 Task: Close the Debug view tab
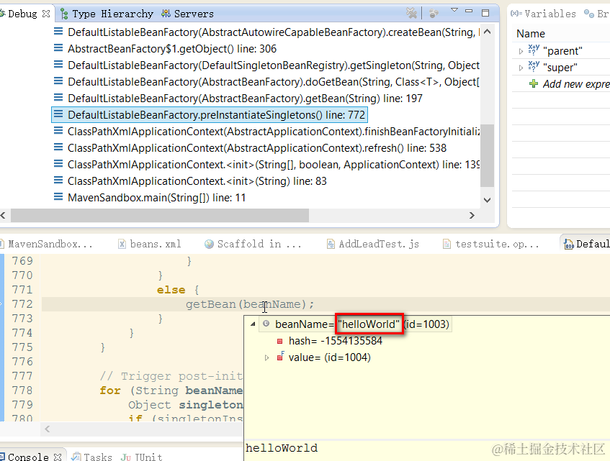(x=46, y=14)
